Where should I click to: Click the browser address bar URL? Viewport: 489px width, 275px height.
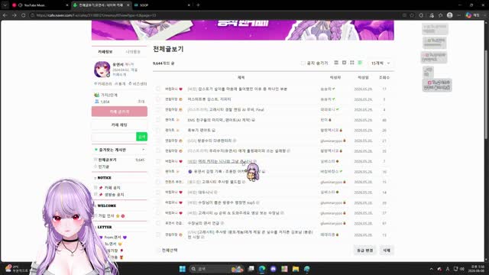(96, 15)
